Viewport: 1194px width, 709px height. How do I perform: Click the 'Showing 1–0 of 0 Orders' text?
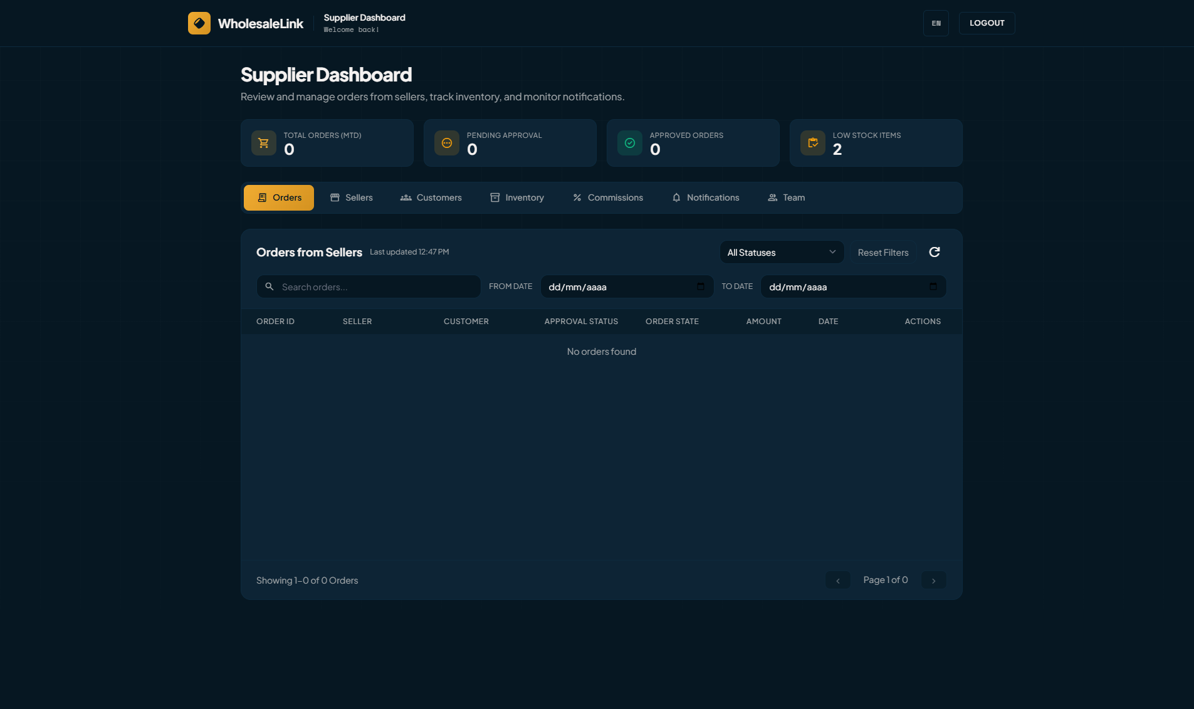(x=307, y=580)
